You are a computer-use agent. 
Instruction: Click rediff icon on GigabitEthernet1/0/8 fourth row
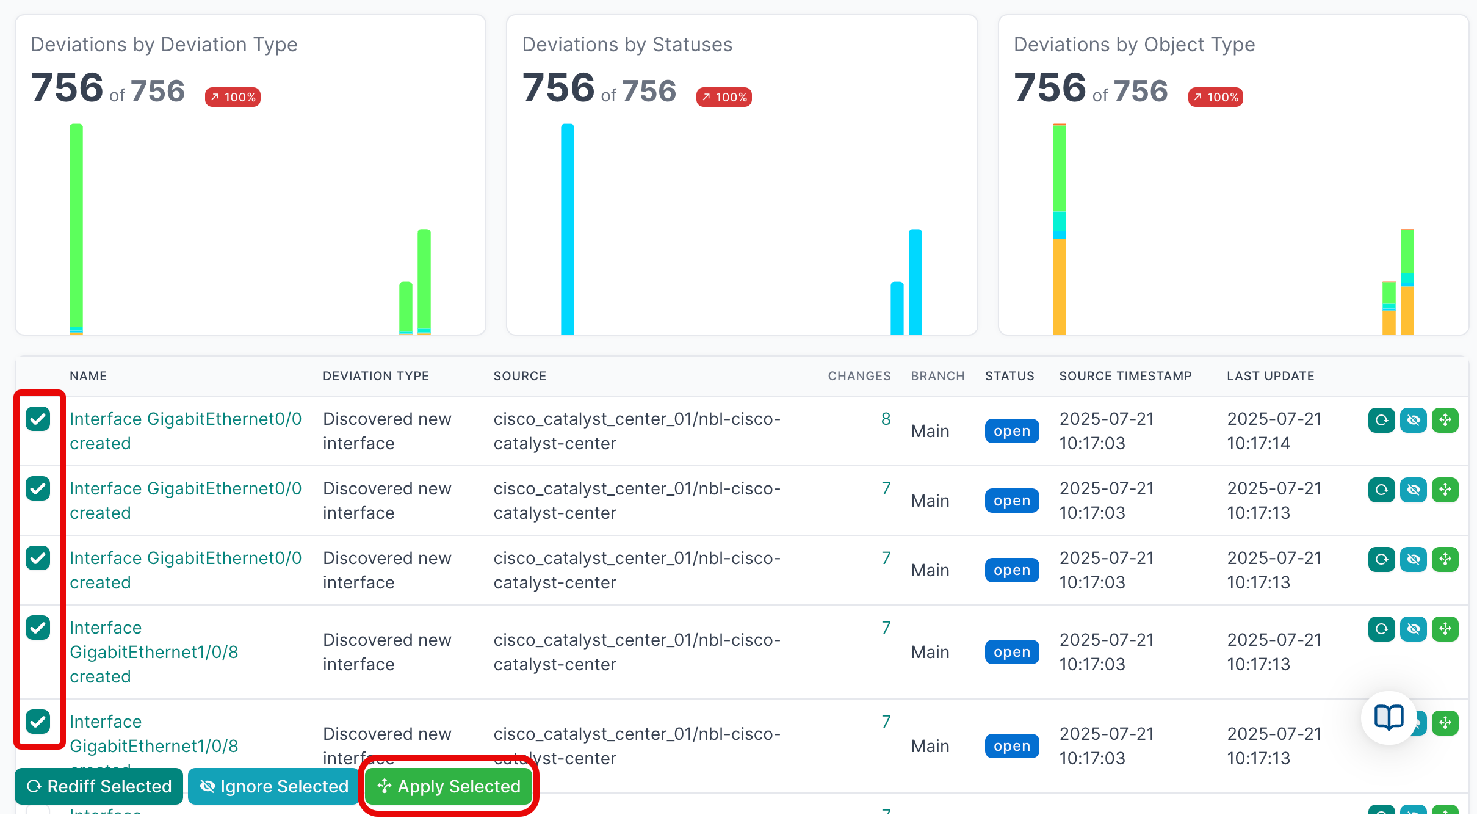(1381, 629)
